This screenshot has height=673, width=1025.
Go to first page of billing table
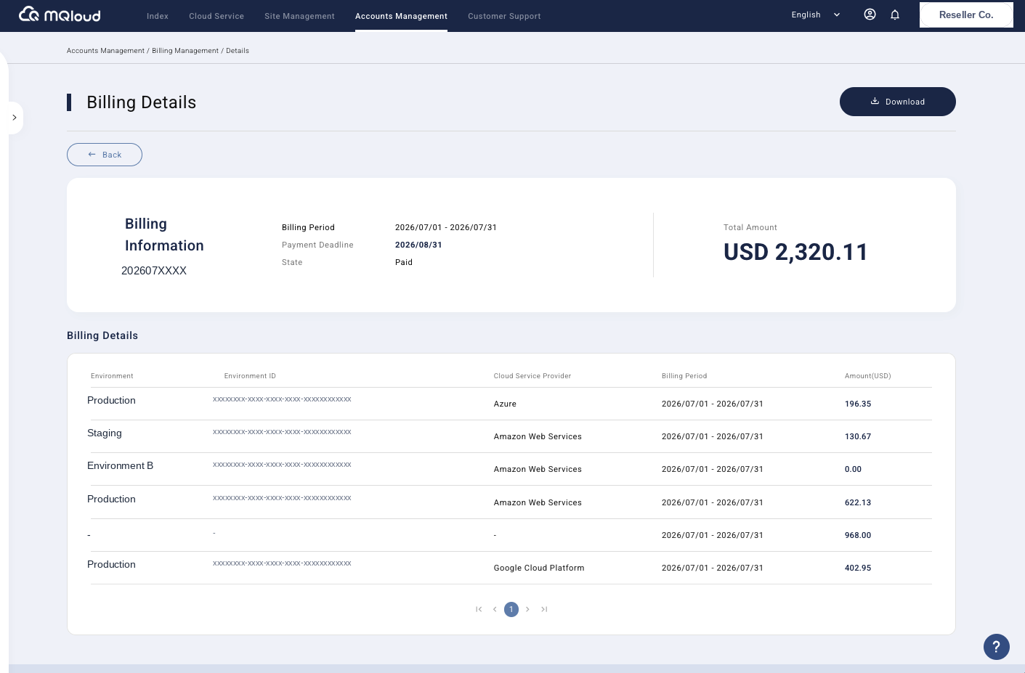pos(479,609)
